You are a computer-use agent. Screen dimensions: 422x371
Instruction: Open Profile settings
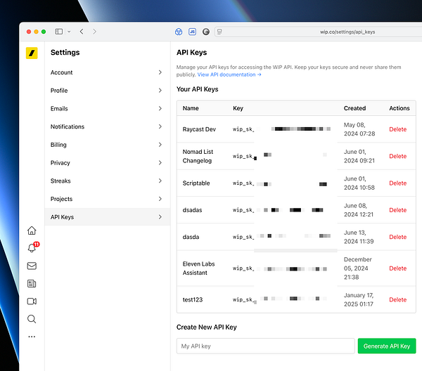point(108,91)
